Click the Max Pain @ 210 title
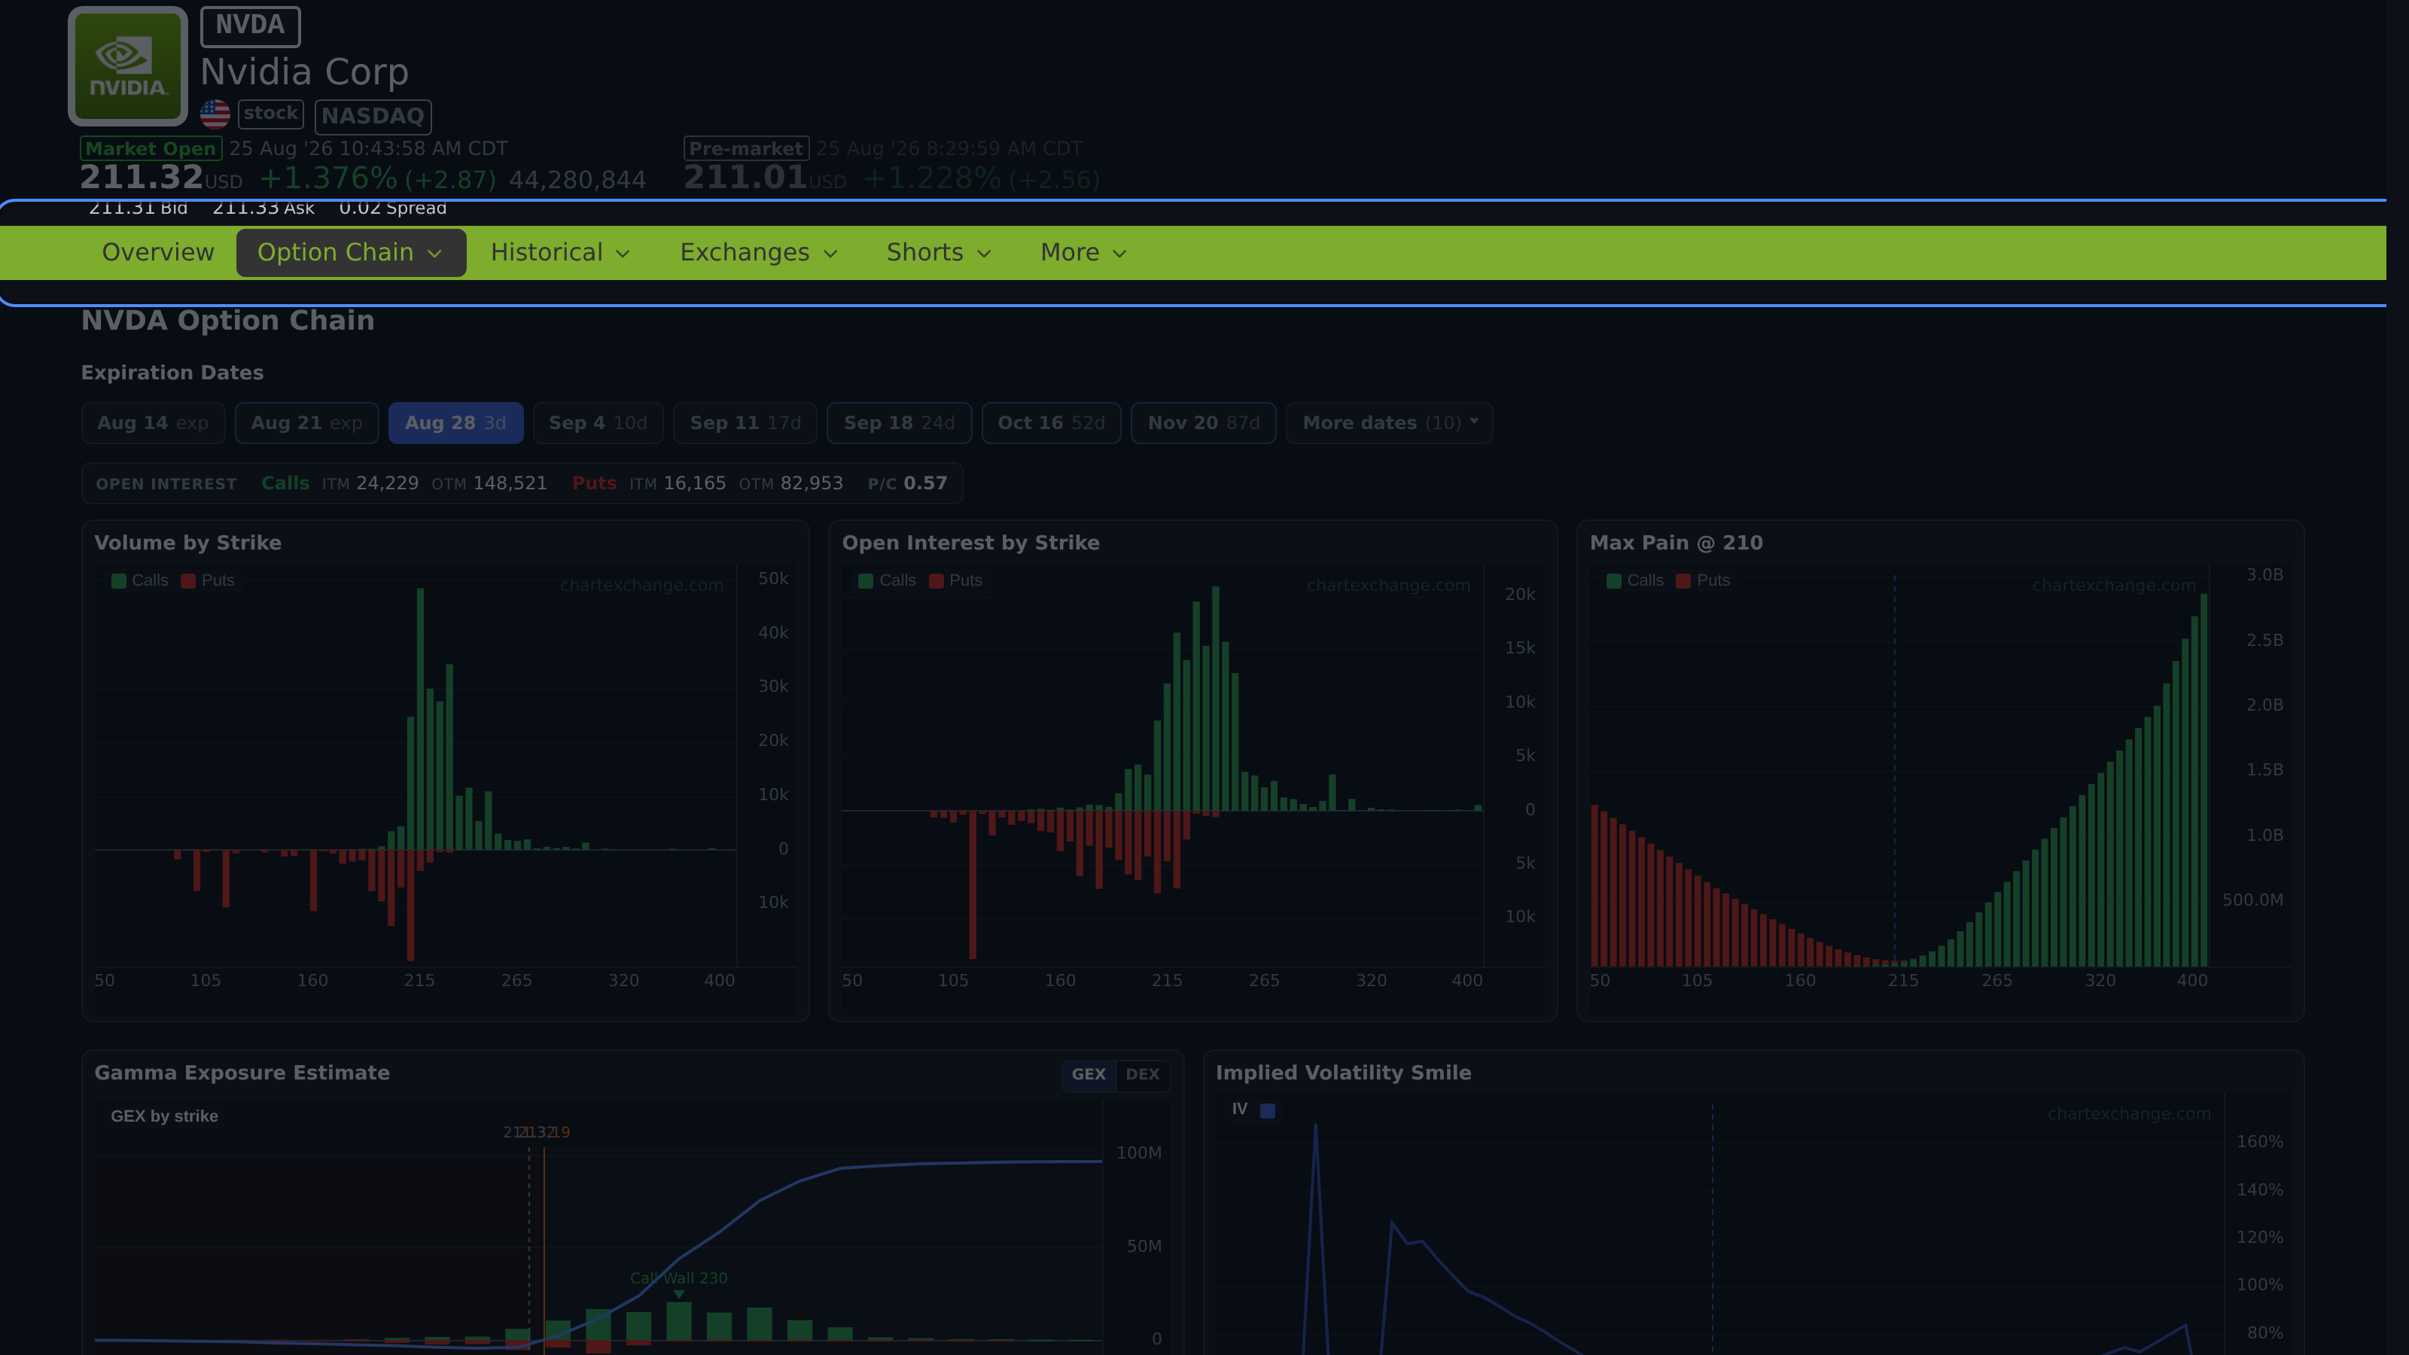This screenshot has height=1355, width=2409. click(x=1676, y=544)
